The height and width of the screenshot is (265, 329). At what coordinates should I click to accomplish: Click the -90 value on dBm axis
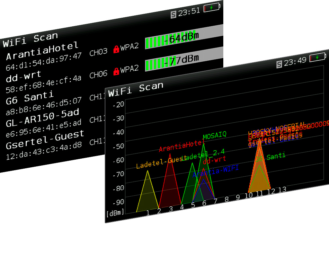click(x=119, y=202)
